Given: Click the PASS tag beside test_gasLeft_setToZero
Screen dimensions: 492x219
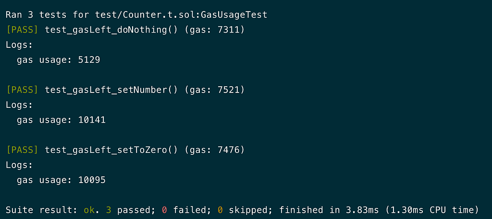Looking at the screenshot, I should click(22, 150).
